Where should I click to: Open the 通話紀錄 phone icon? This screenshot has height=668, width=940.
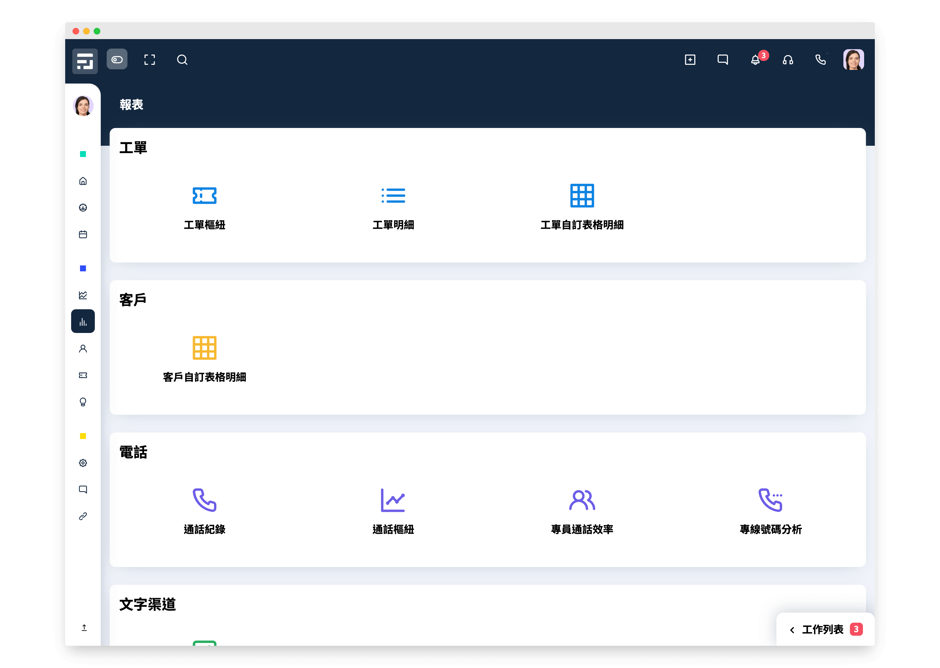[x=204, y=500]
